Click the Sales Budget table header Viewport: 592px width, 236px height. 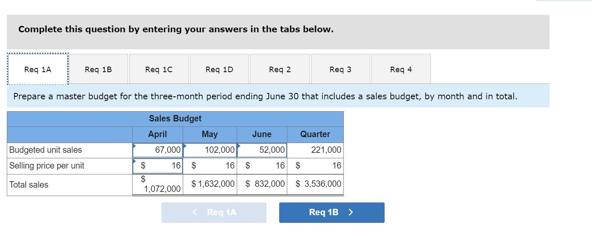click(175, 118)
